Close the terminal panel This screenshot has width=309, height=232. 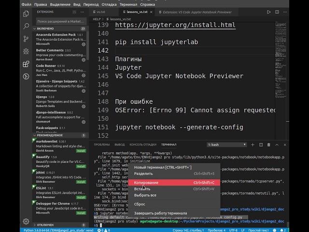[285, 145]
